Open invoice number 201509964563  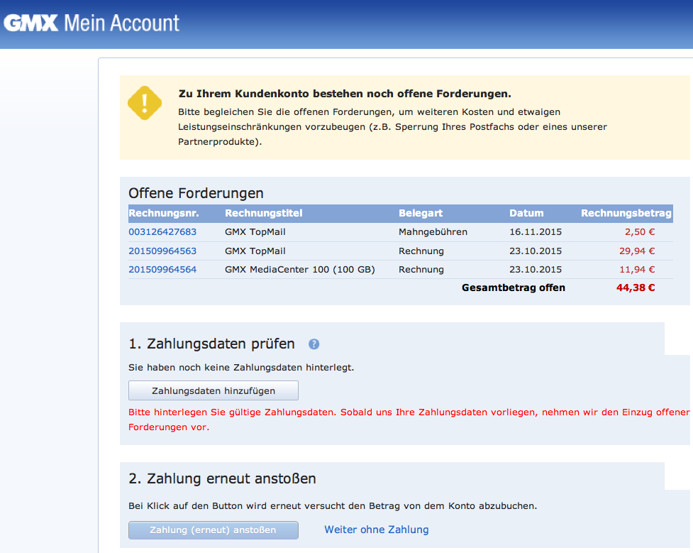tap(162, 251)
